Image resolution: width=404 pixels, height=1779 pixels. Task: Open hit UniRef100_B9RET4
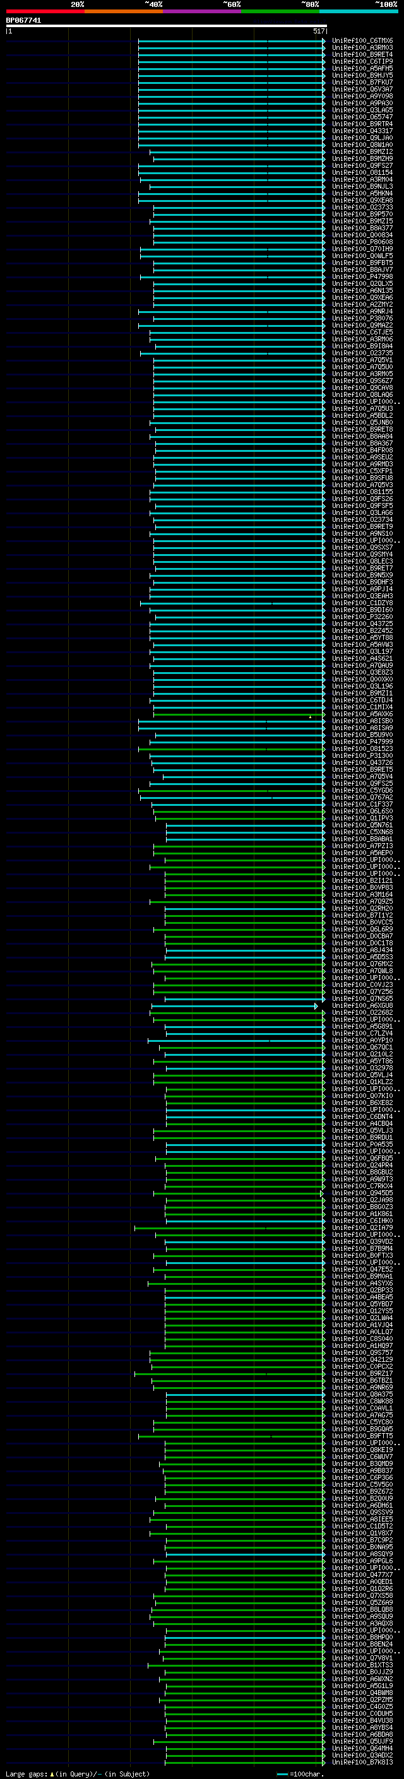pyautogui.click(x=362, y=54)
